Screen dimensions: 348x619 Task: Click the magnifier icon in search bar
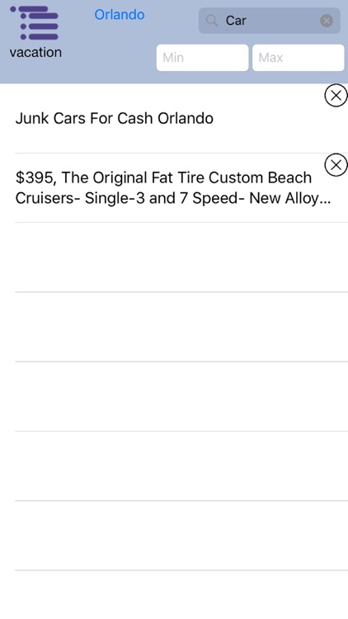212,21
